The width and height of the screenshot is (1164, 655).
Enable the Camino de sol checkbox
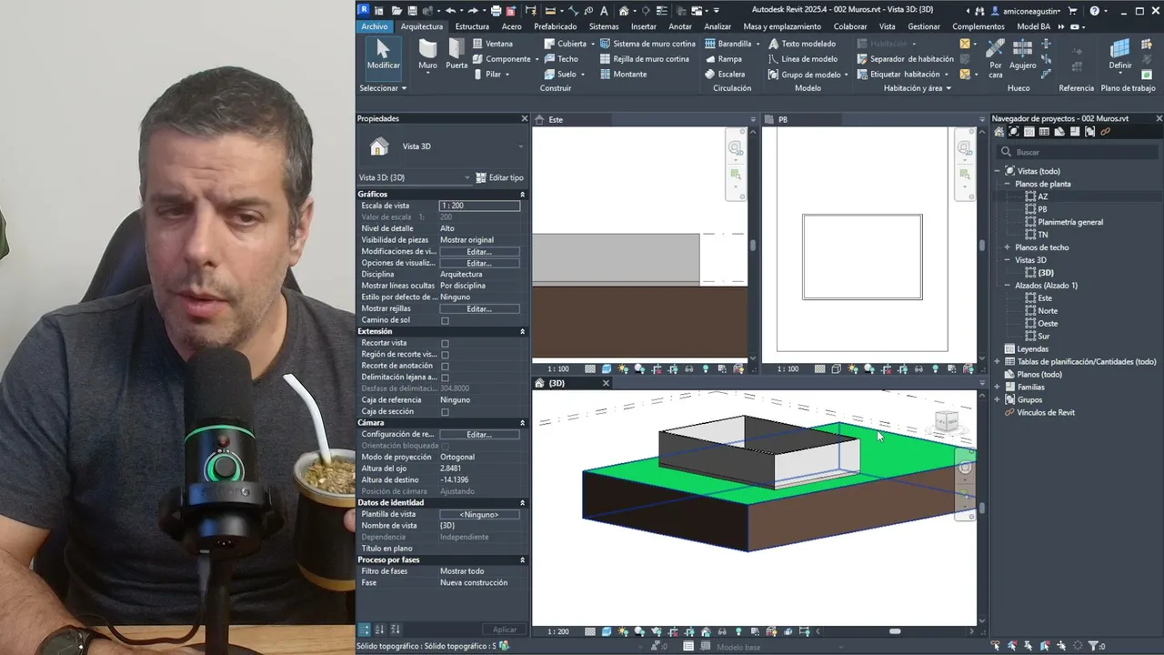[445, 320]
